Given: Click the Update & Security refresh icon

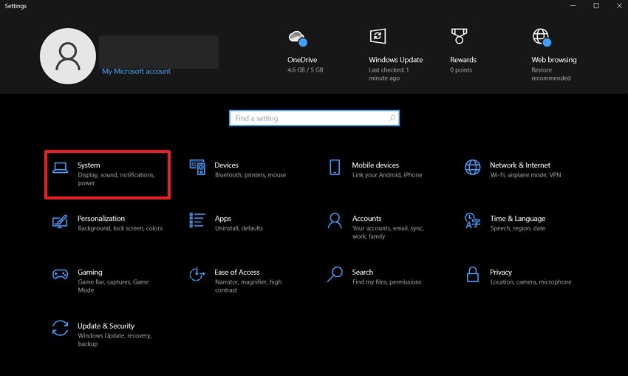Looking at the screenshot, I should (60, 328).
